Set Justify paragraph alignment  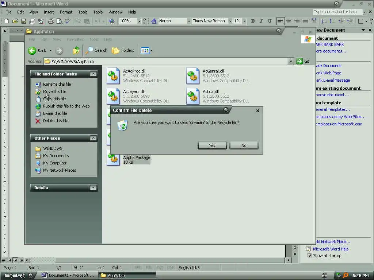tap(305, 21)
